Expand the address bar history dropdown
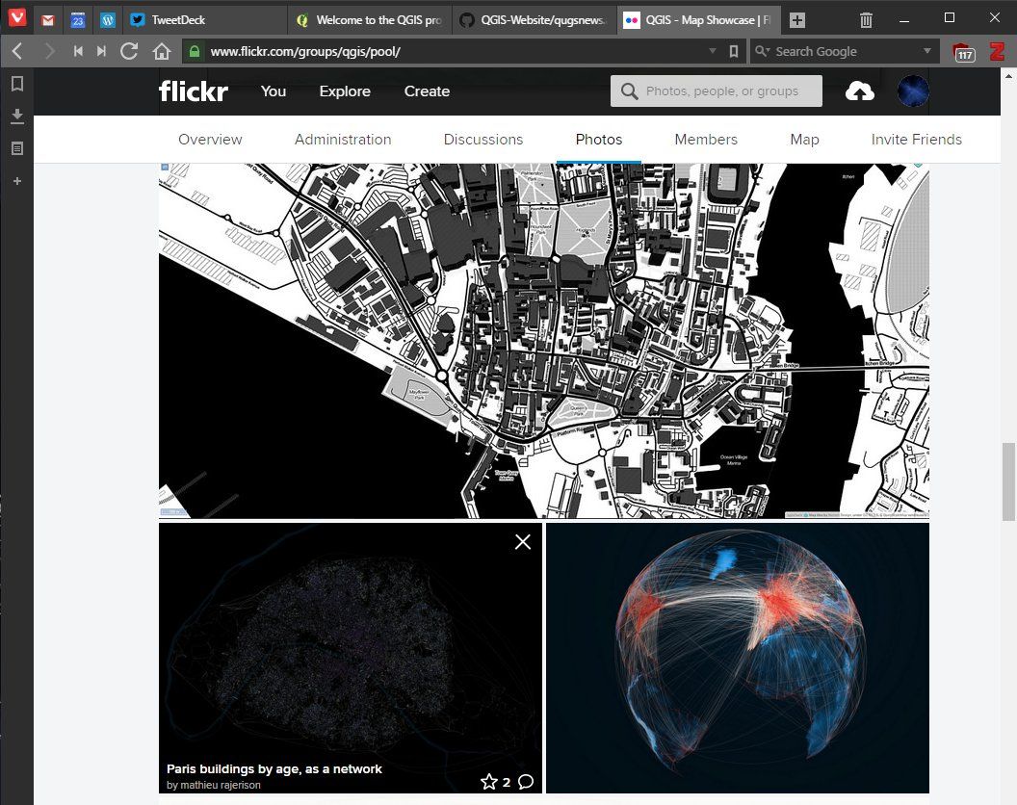The height and width of the screenshot is (805, 1017). click(712, 51)
